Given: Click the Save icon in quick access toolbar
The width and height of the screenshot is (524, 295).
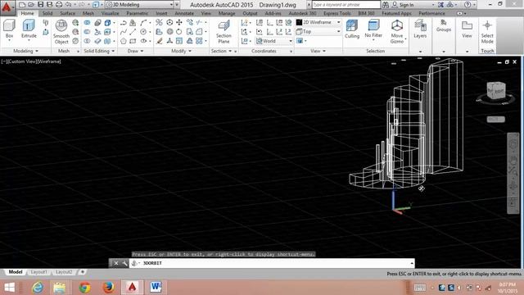Looking at the screenshot, I should coord(40,4).
